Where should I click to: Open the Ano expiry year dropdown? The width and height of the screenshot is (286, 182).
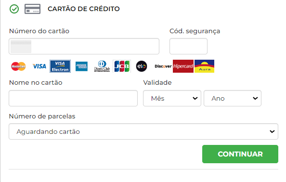point(233,98)
